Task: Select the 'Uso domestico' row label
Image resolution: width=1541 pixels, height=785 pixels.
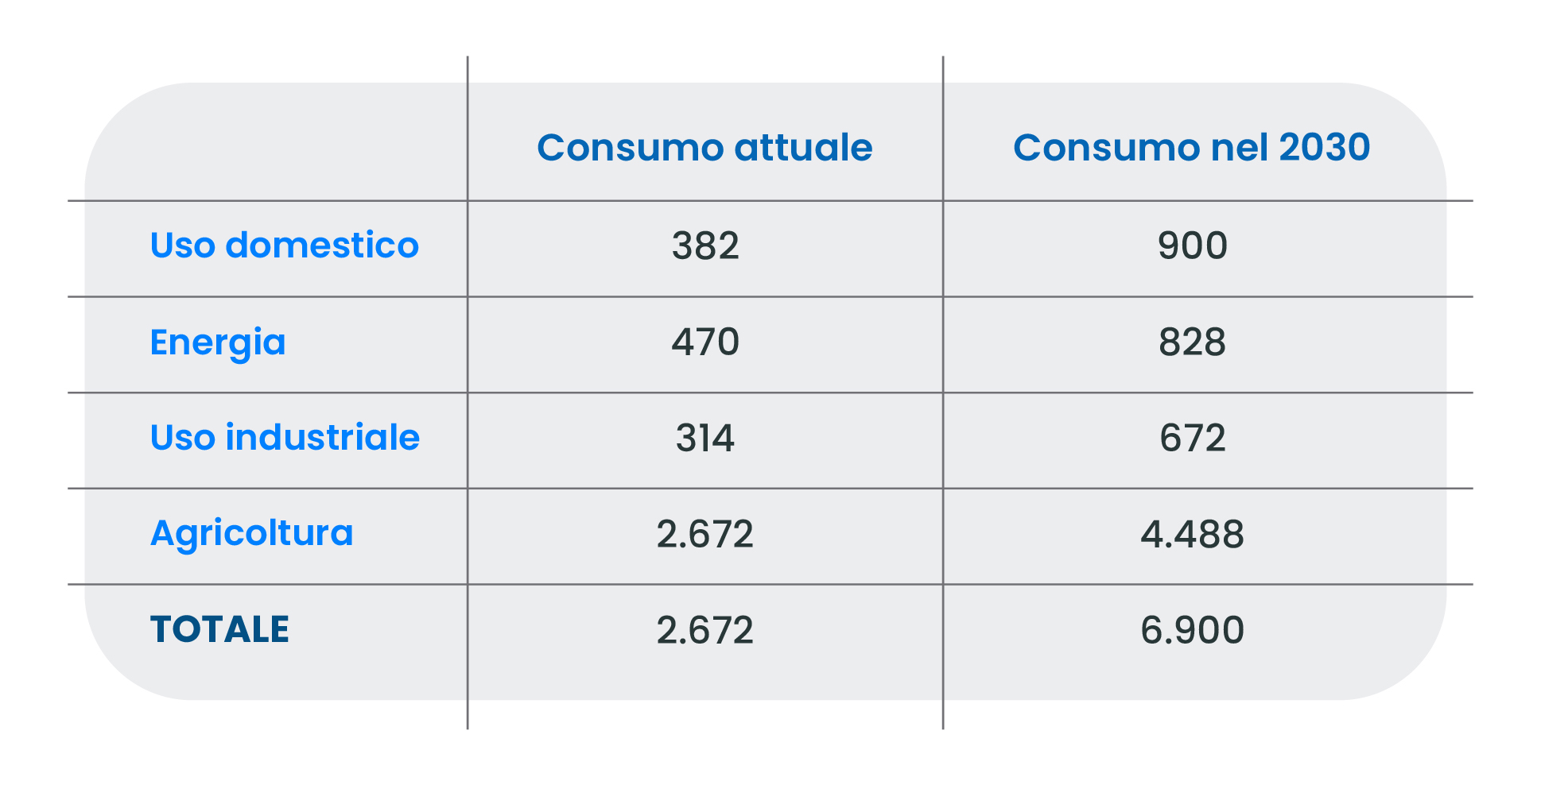Action: [284, 246]
